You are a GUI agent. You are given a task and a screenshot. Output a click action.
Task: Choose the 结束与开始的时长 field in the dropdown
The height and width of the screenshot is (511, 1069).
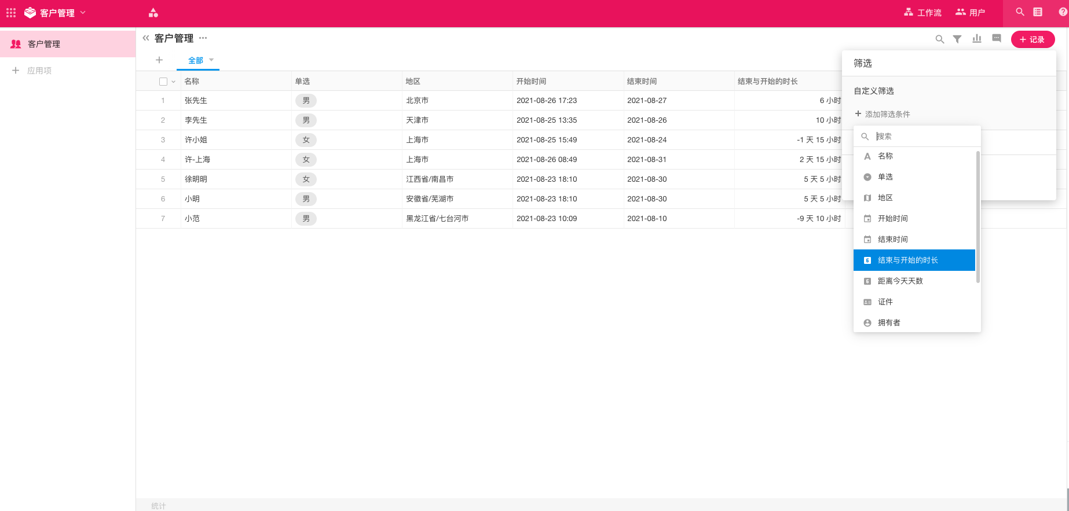click(x=914, y=260)
